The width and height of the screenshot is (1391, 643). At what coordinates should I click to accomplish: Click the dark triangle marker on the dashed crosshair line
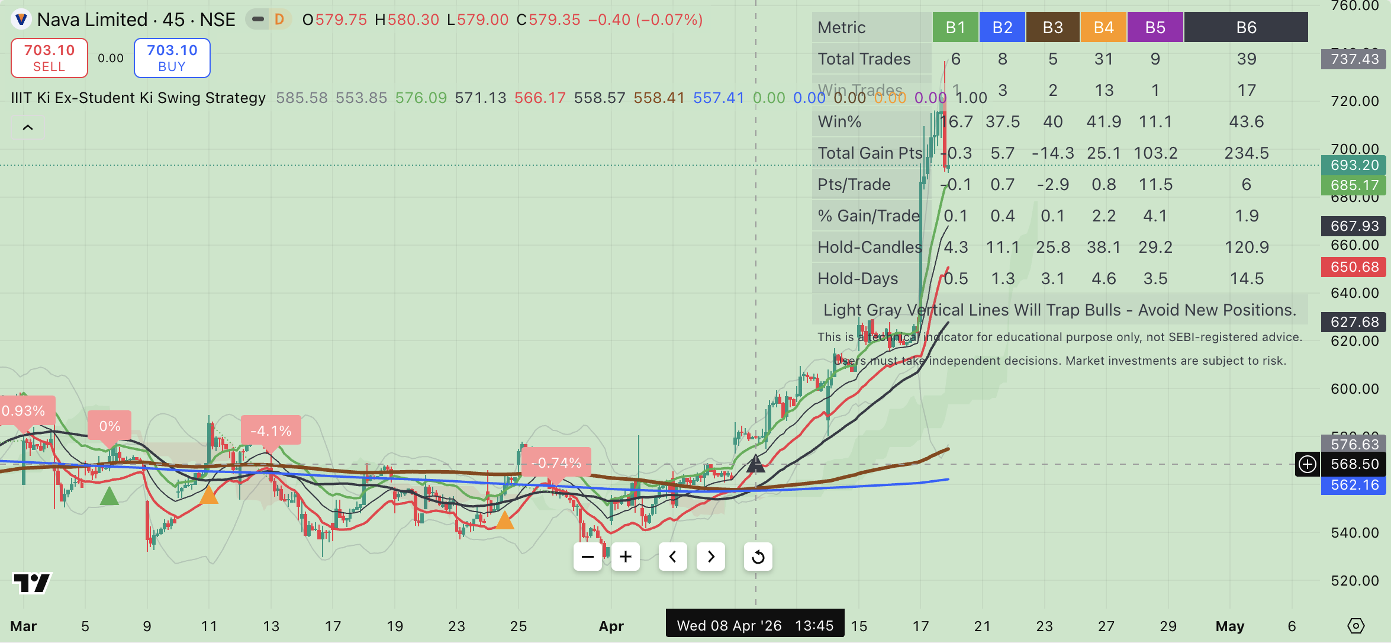[755, 463]
